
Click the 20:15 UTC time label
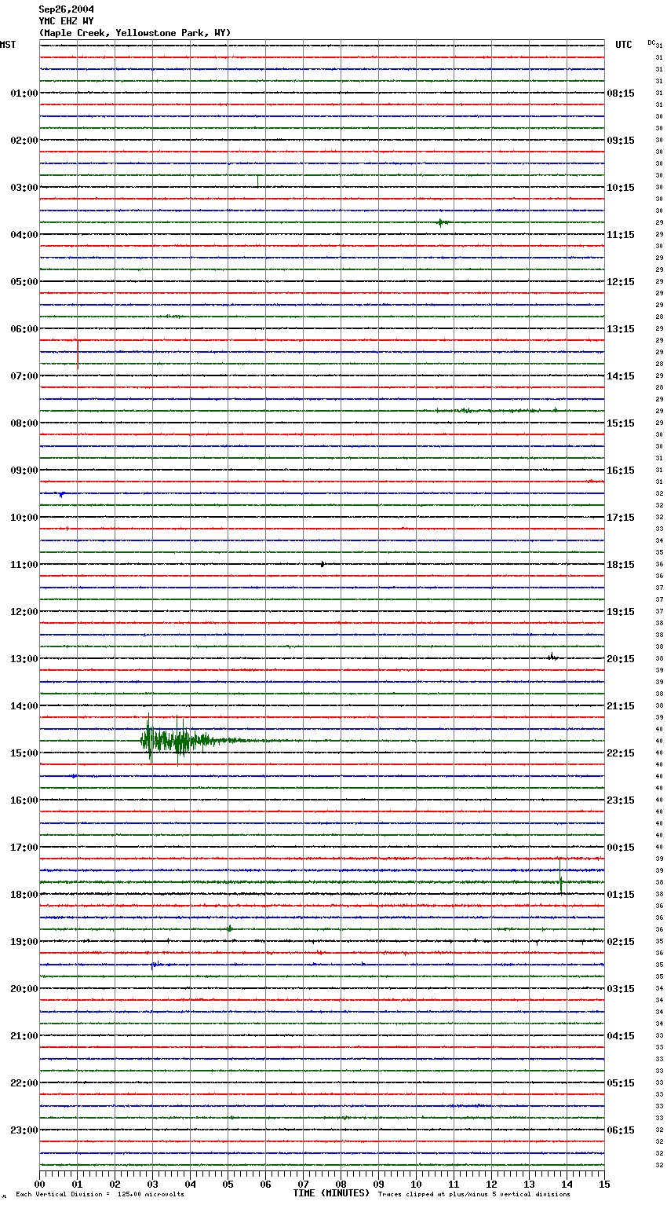coord(621,659)
